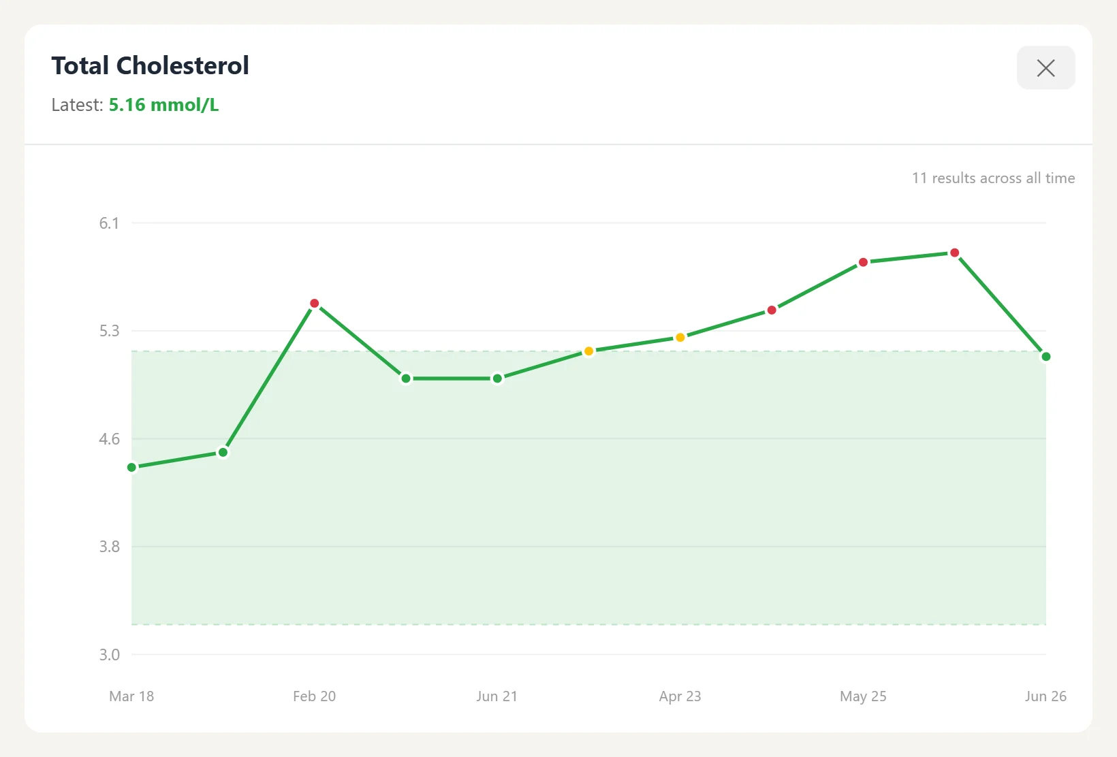Click the Jun 26 x-axis label
This screenshot has width=1117, height=757.
point(1045,696)
